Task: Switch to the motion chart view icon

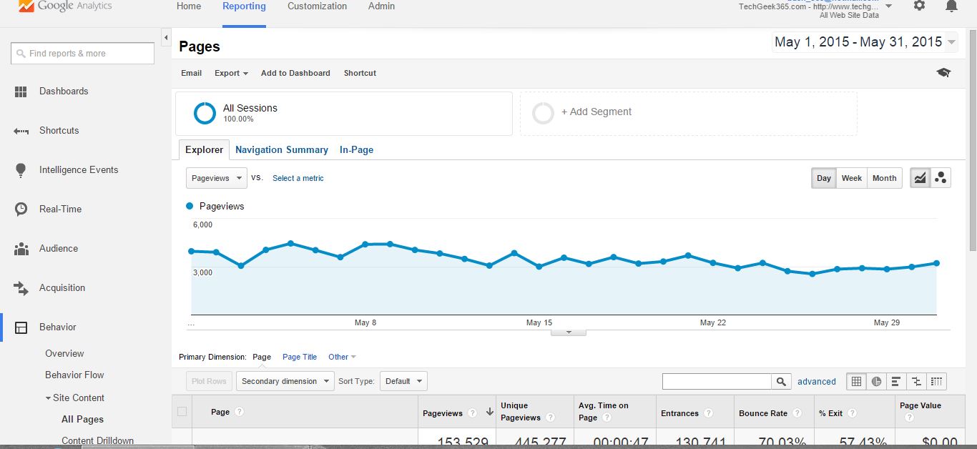Action: coord(941,178)
